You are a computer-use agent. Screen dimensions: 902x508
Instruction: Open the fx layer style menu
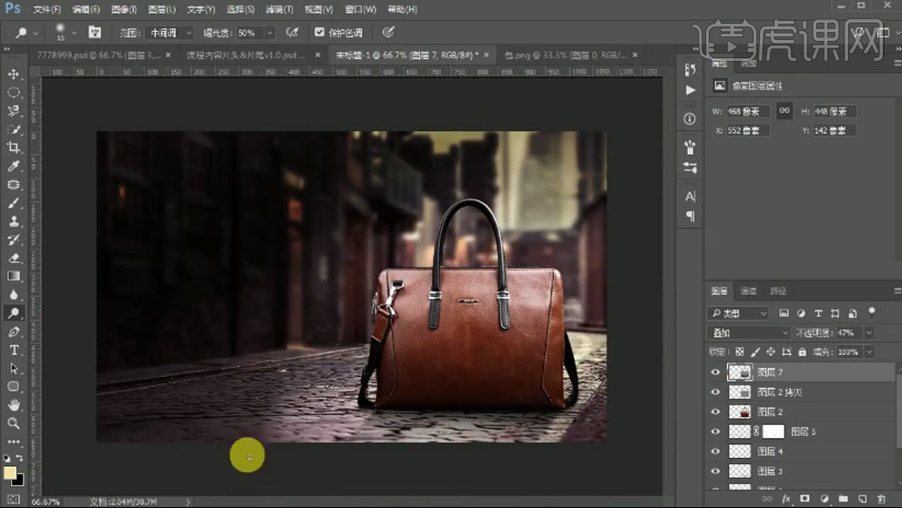tap(784, 499)
